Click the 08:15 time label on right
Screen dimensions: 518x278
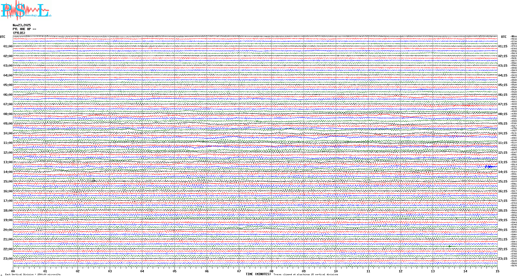pos(503,114)
